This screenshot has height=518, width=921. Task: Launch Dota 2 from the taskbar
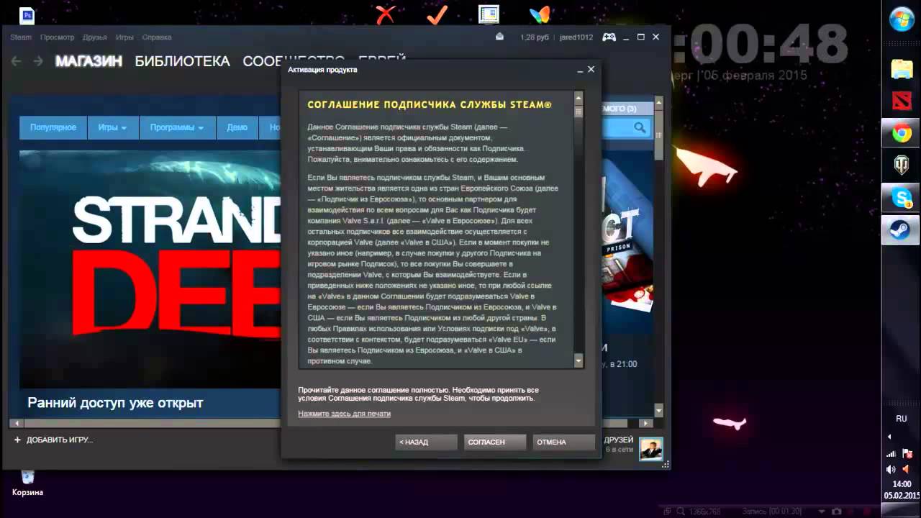coord(902,101)
